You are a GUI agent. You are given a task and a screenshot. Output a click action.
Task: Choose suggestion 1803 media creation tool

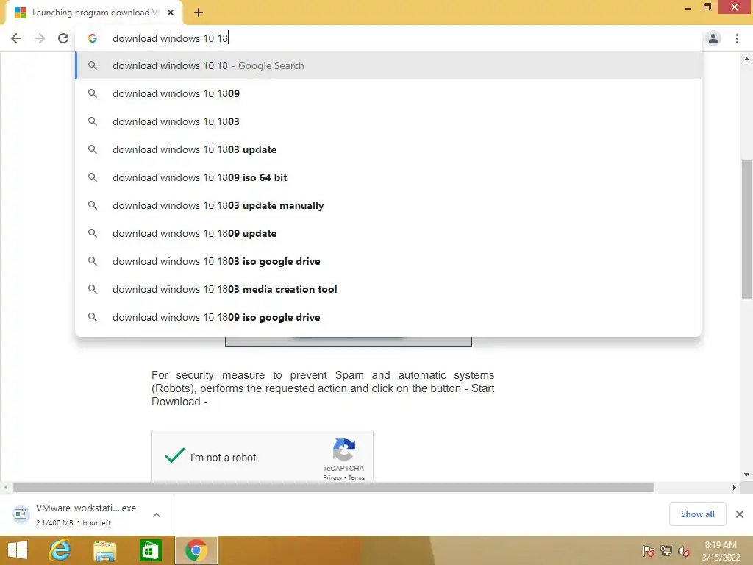tap(388, 289)
